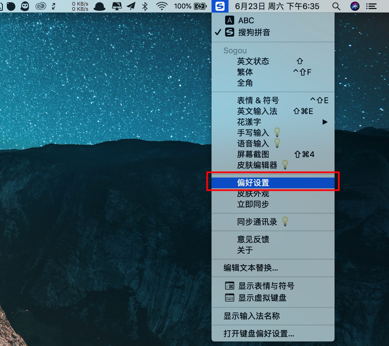389x346 pixels.
Task: Open Notification Center list icon
Action: coord(371,6)
